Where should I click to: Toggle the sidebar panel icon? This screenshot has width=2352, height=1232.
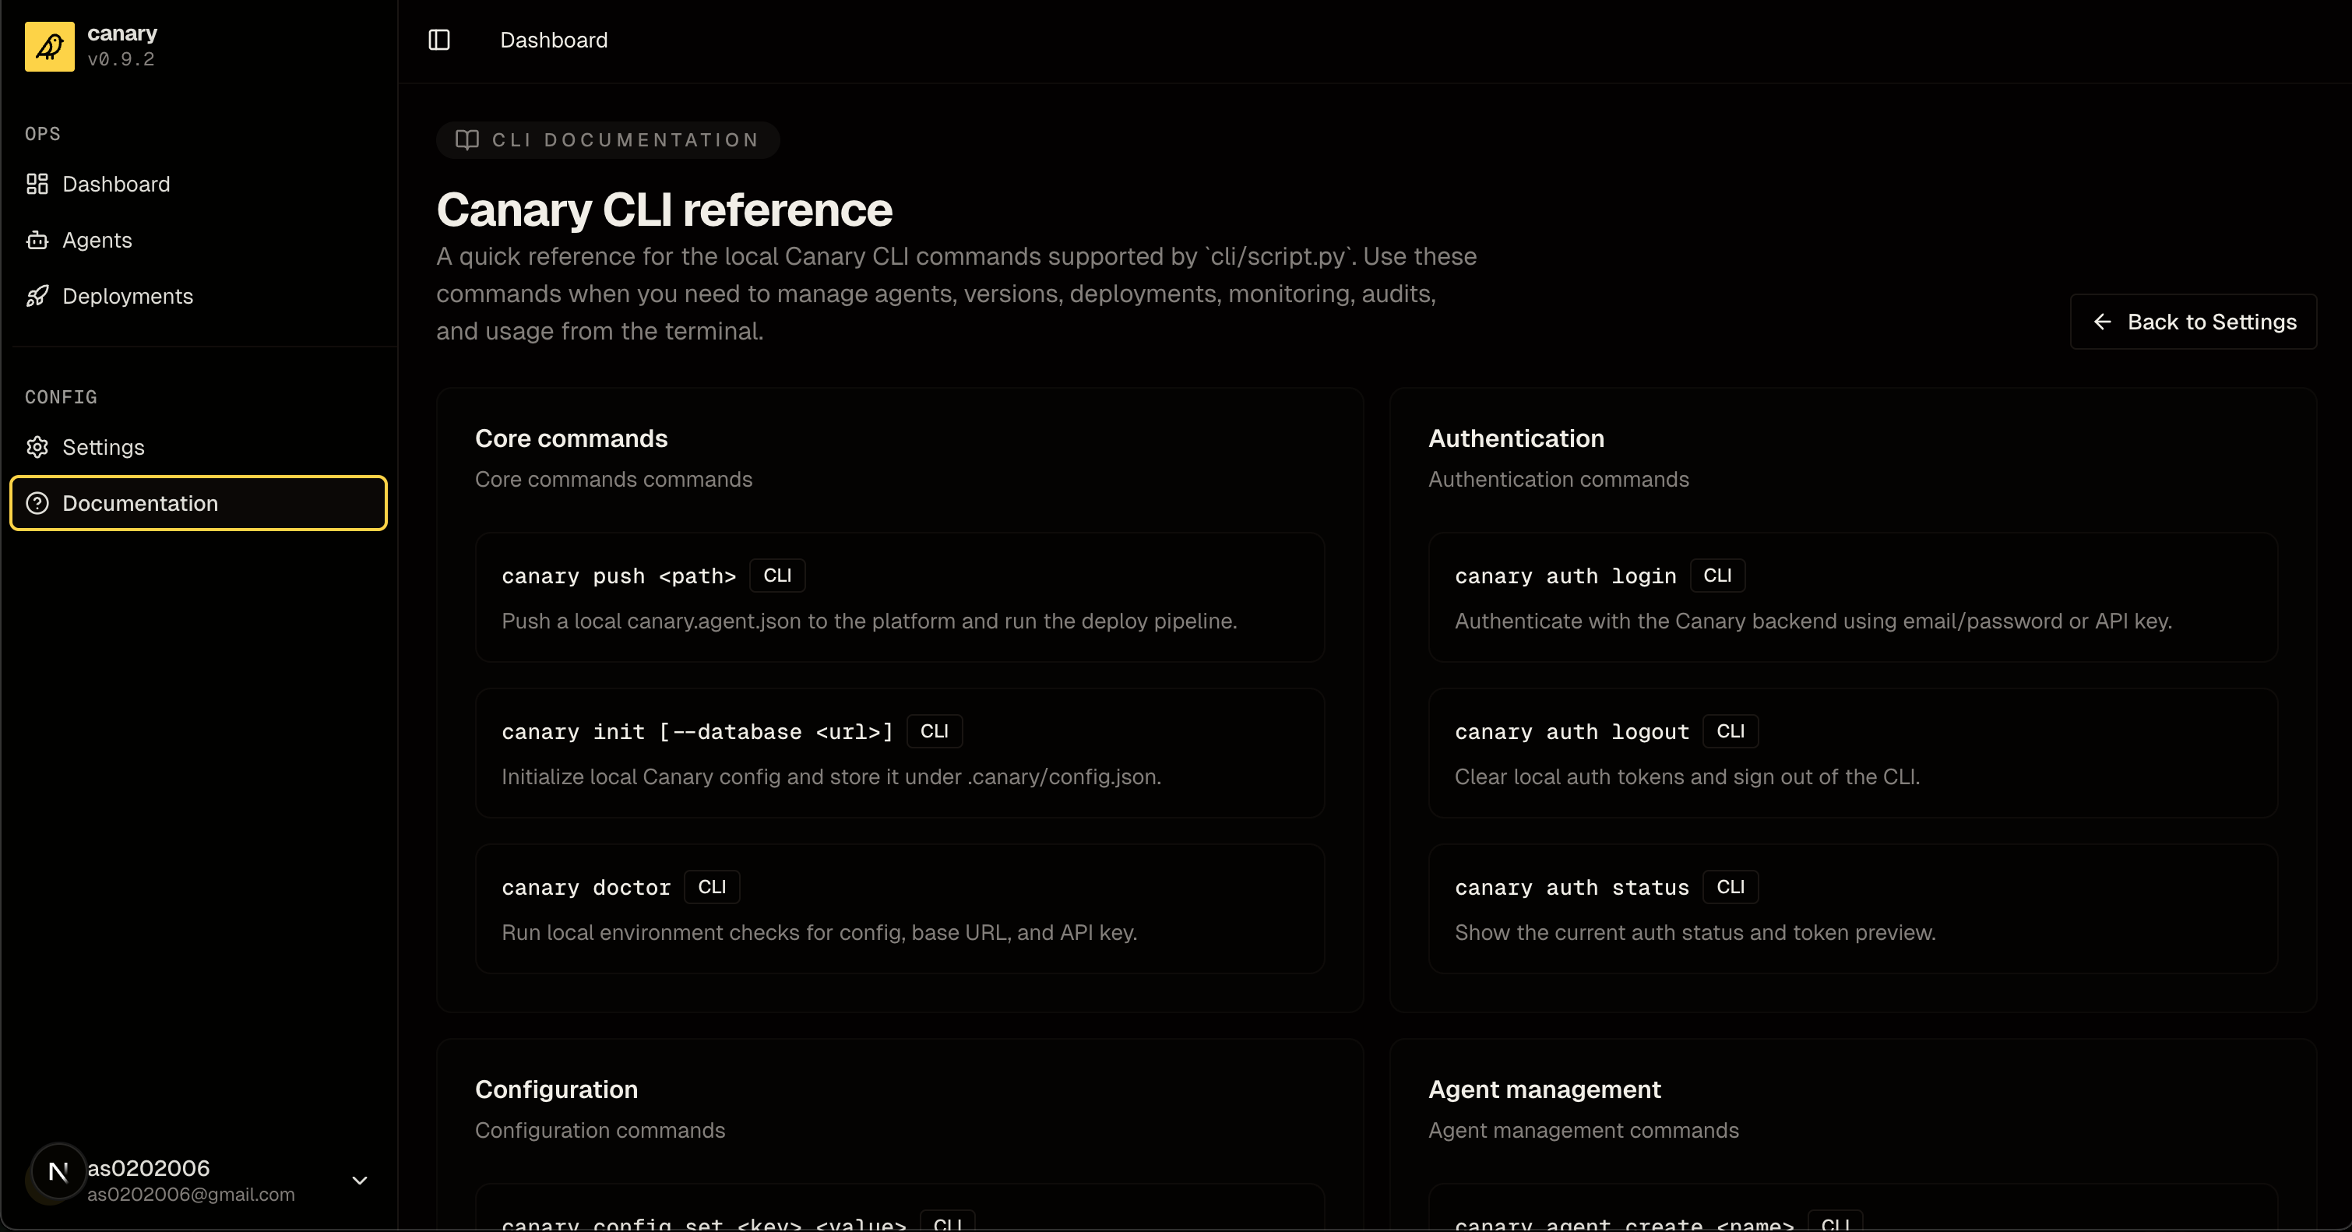click(x=439, y=40)
